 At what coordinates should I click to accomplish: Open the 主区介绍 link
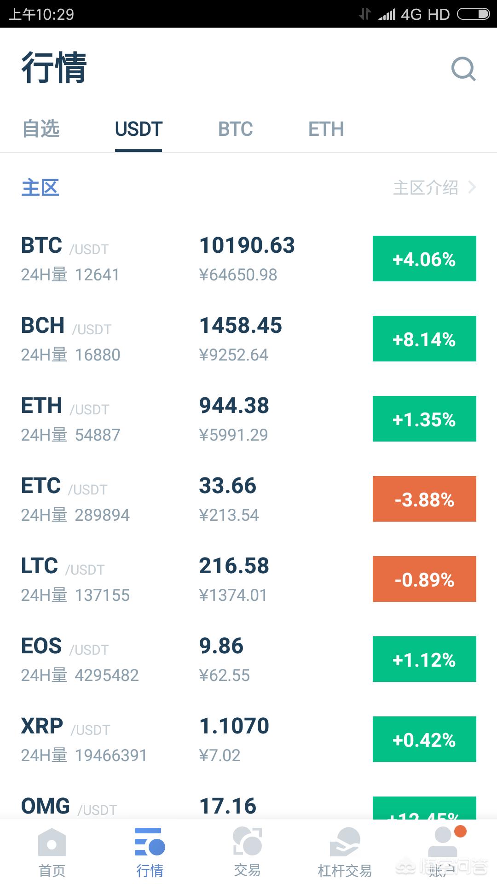coord(426,188)
